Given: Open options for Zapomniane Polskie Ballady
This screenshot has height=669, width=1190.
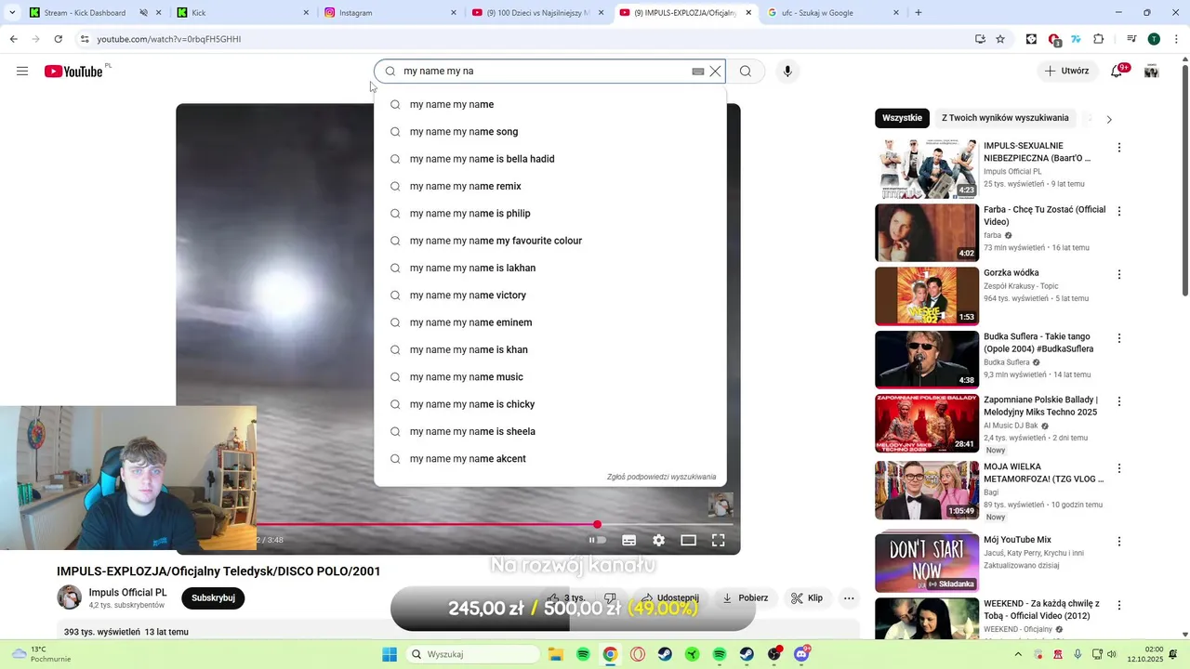Looking at the screenshot, I should pyautogui.click(x=1119, y=401).
